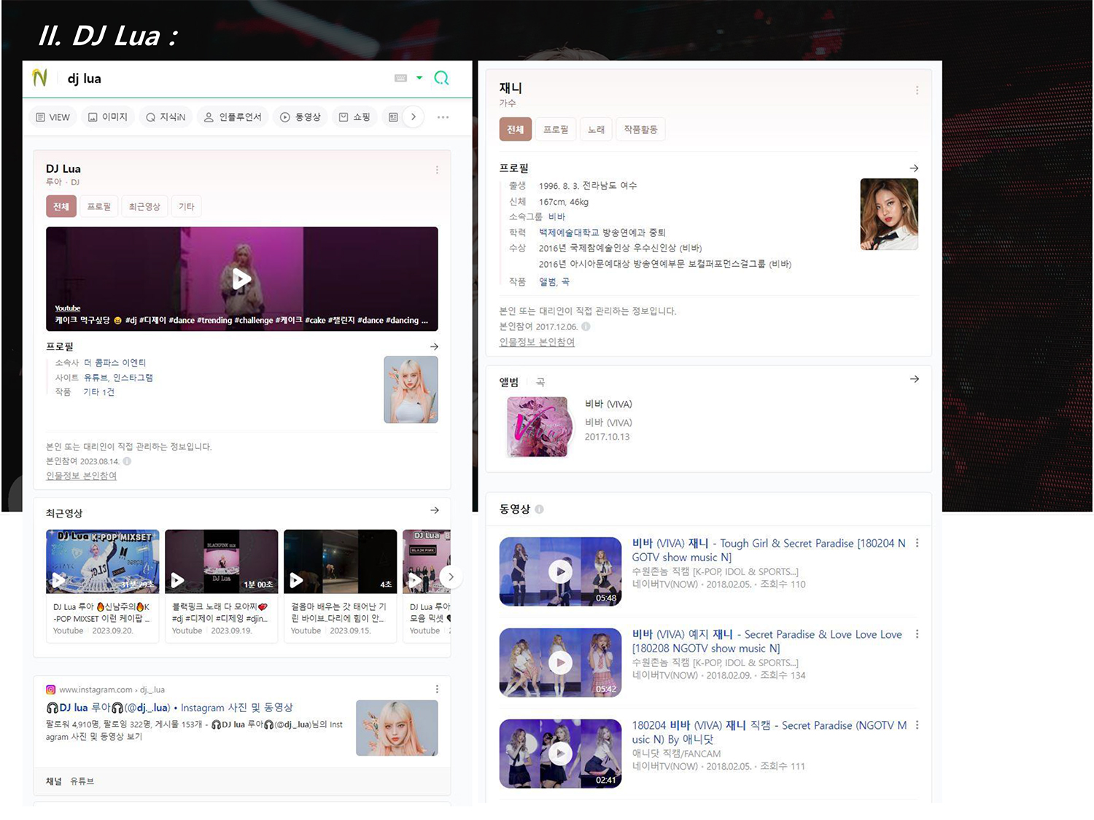Screen dimensions: 1094x820
Task: Select 유튜브 next to 채널 label
Action: 82,781
